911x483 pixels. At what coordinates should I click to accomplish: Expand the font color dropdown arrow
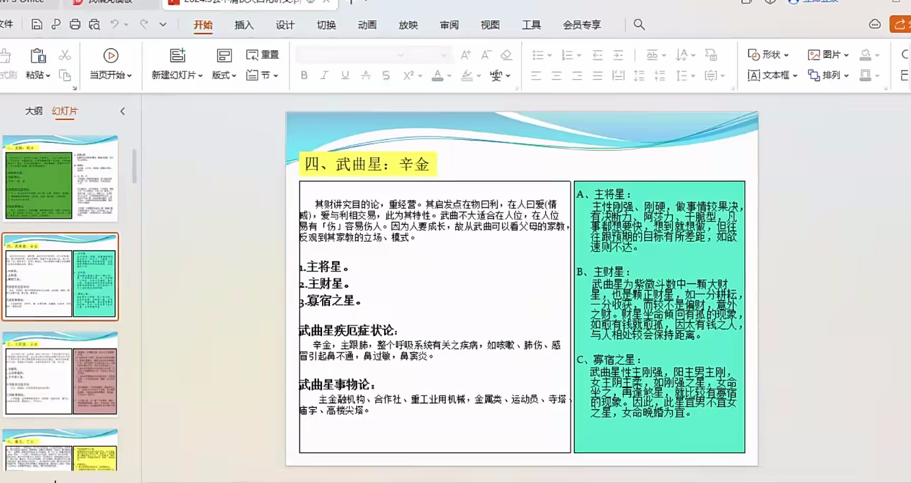(448, 75)
